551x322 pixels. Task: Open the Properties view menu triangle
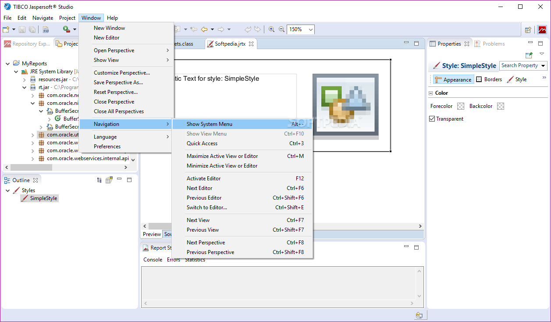tap(542, 54)
